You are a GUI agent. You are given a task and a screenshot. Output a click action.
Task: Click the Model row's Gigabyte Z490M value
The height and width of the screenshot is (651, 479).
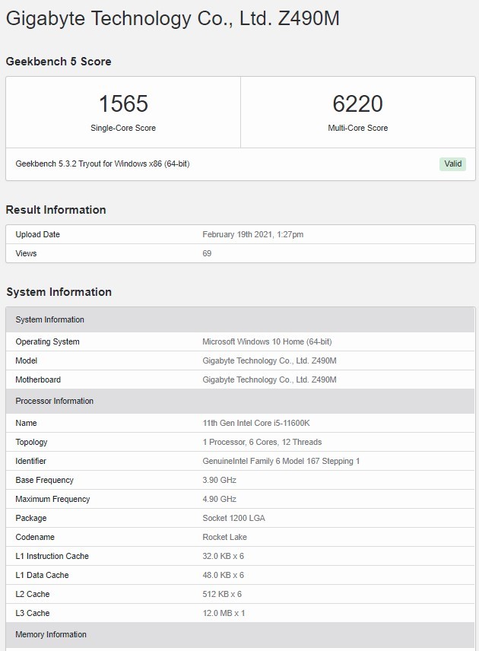[x=269, y=360]
